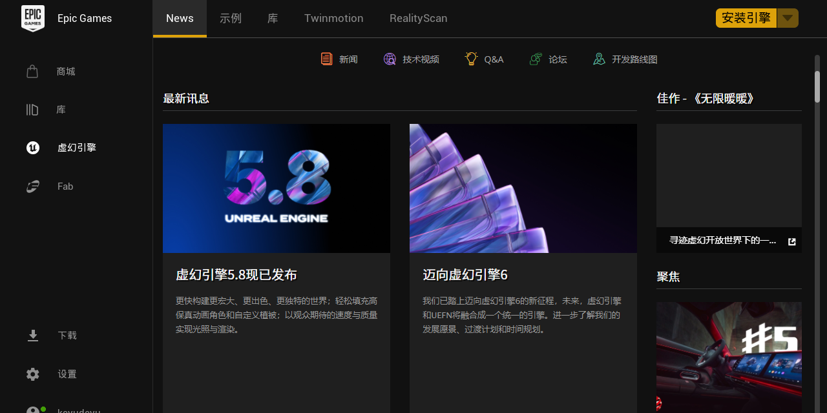Open the RealityScan tab
Screen dimensions: 827x413
click(419, 18)
